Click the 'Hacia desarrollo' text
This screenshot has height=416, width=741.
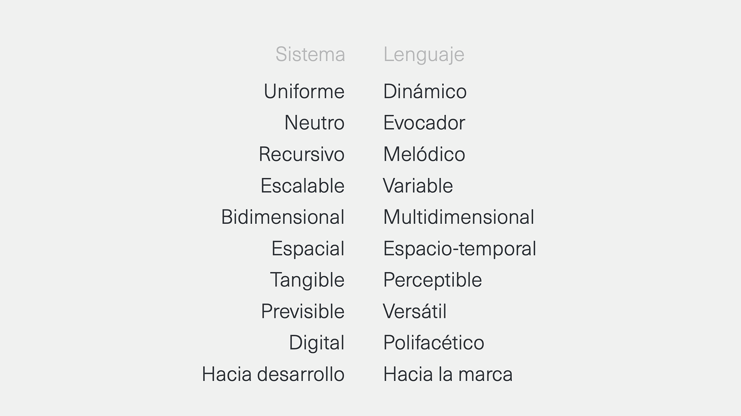(273, 374)
